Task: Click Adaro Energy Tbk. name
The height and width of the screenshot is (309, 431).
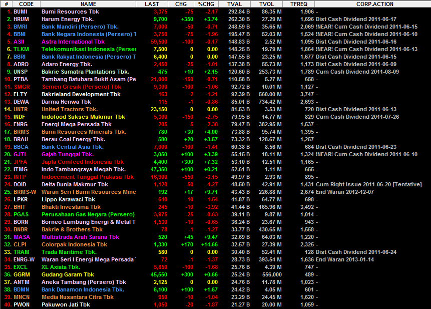Action: tap(67, 64)
